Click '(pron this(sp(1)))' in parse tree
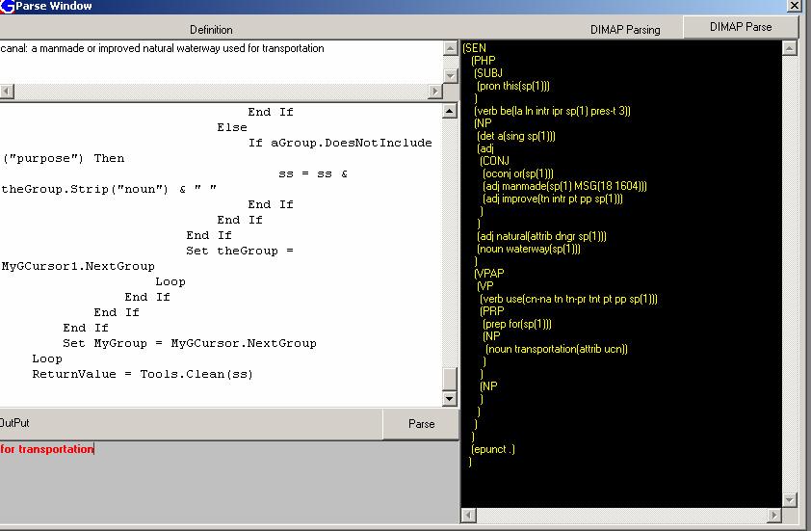Screen dimensions: 811x531 click(x=513, y=86)
